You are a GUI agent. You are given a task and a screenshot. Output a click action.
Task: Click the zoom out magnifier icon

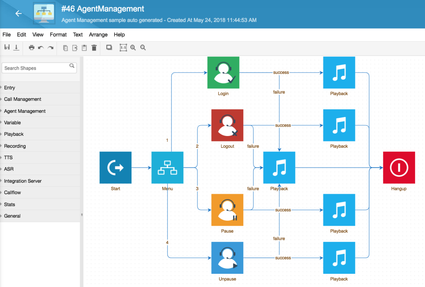143,48
